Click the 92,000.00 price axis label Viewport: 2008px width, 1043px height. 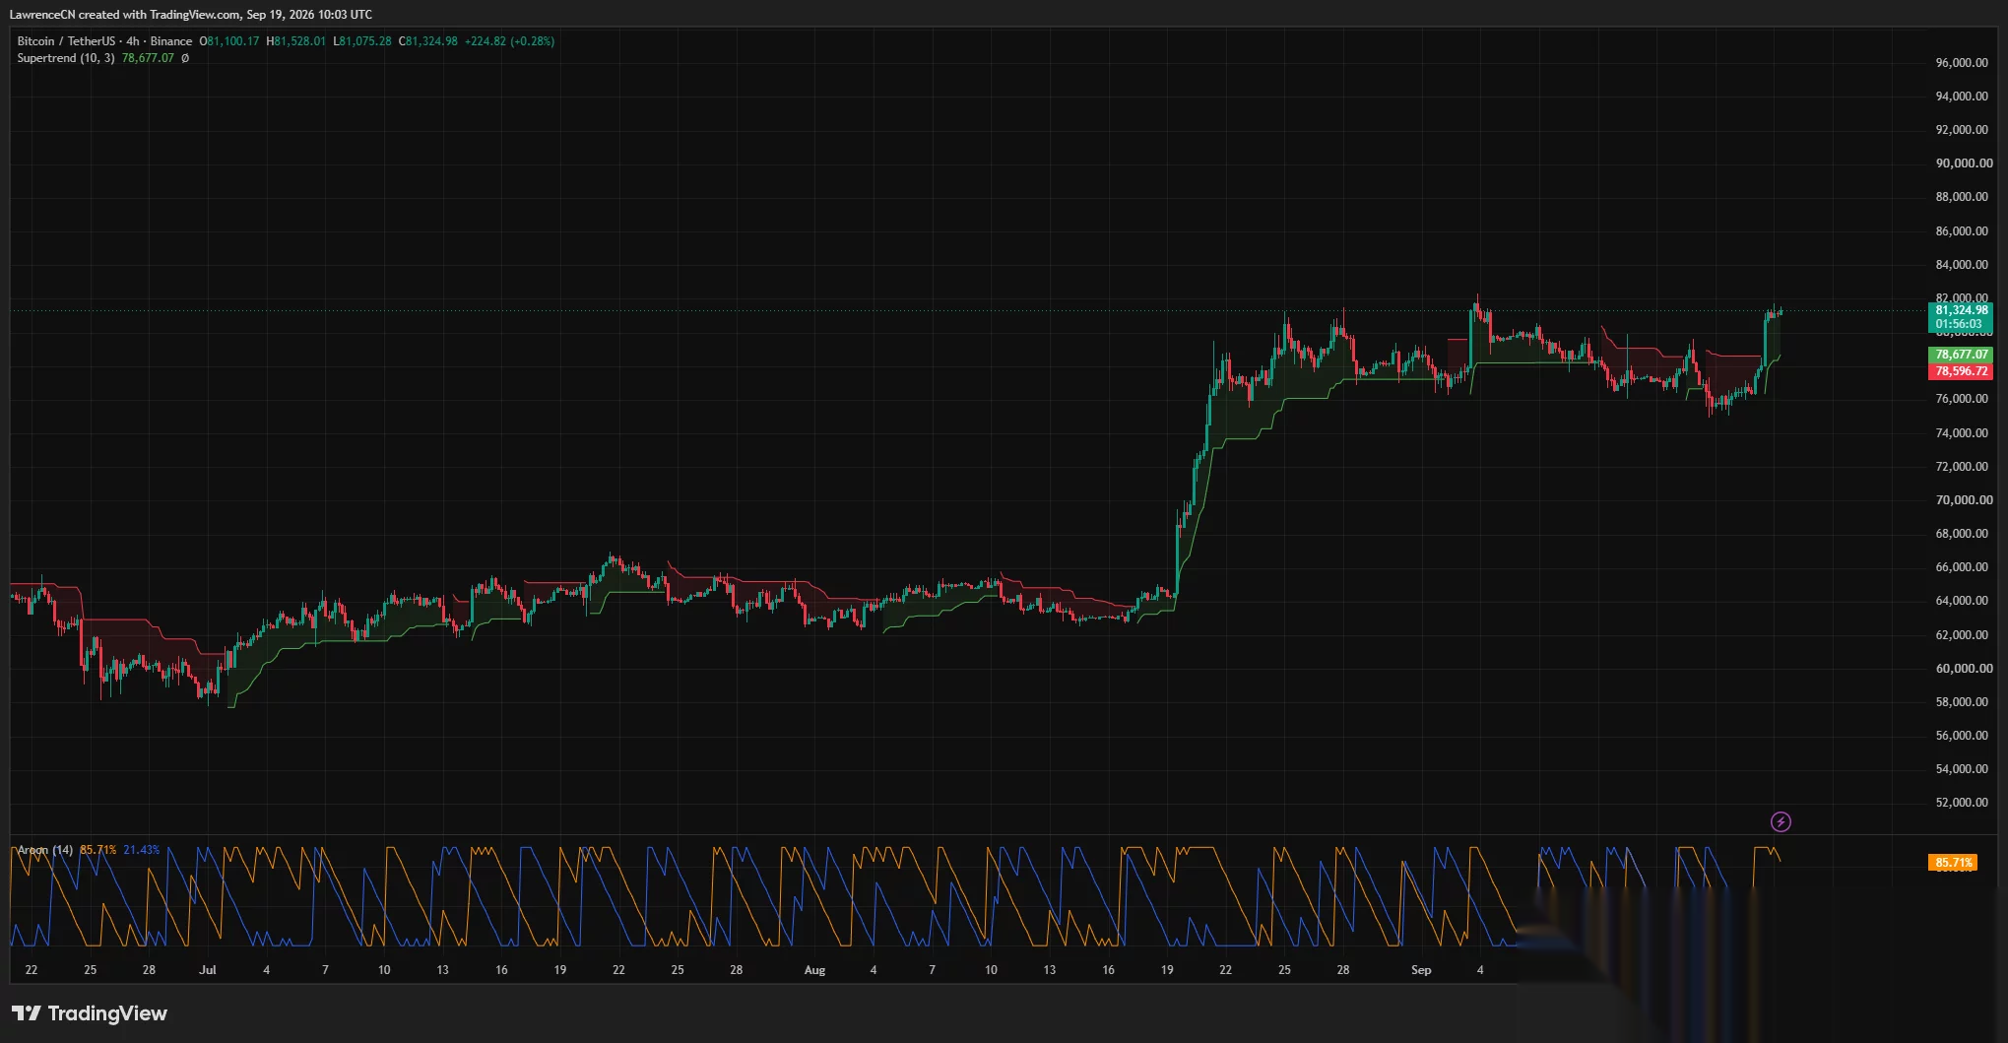[1964, 129]
